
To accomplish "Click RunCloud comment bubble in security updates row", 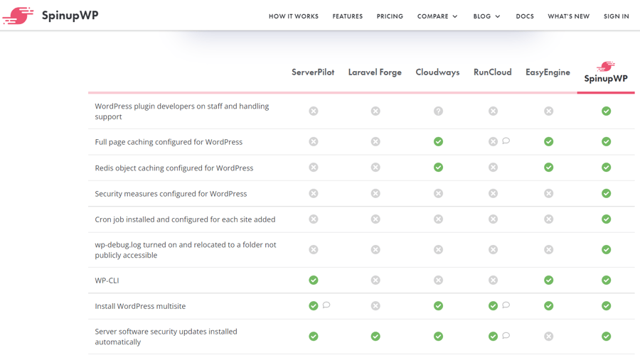I will click(x=506, y=335).
